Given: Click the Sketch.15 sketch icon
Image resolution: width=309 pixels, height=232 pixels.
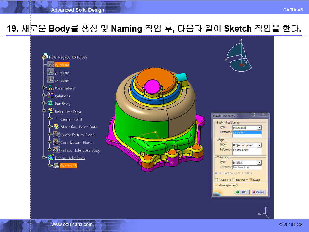Looking at the screenshot, I should tap(56, 166).
